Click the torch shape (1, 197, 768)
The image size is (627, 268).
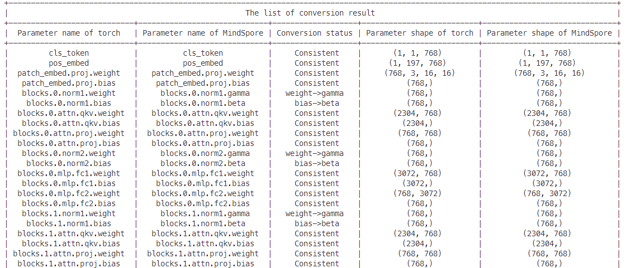point(420,63)
